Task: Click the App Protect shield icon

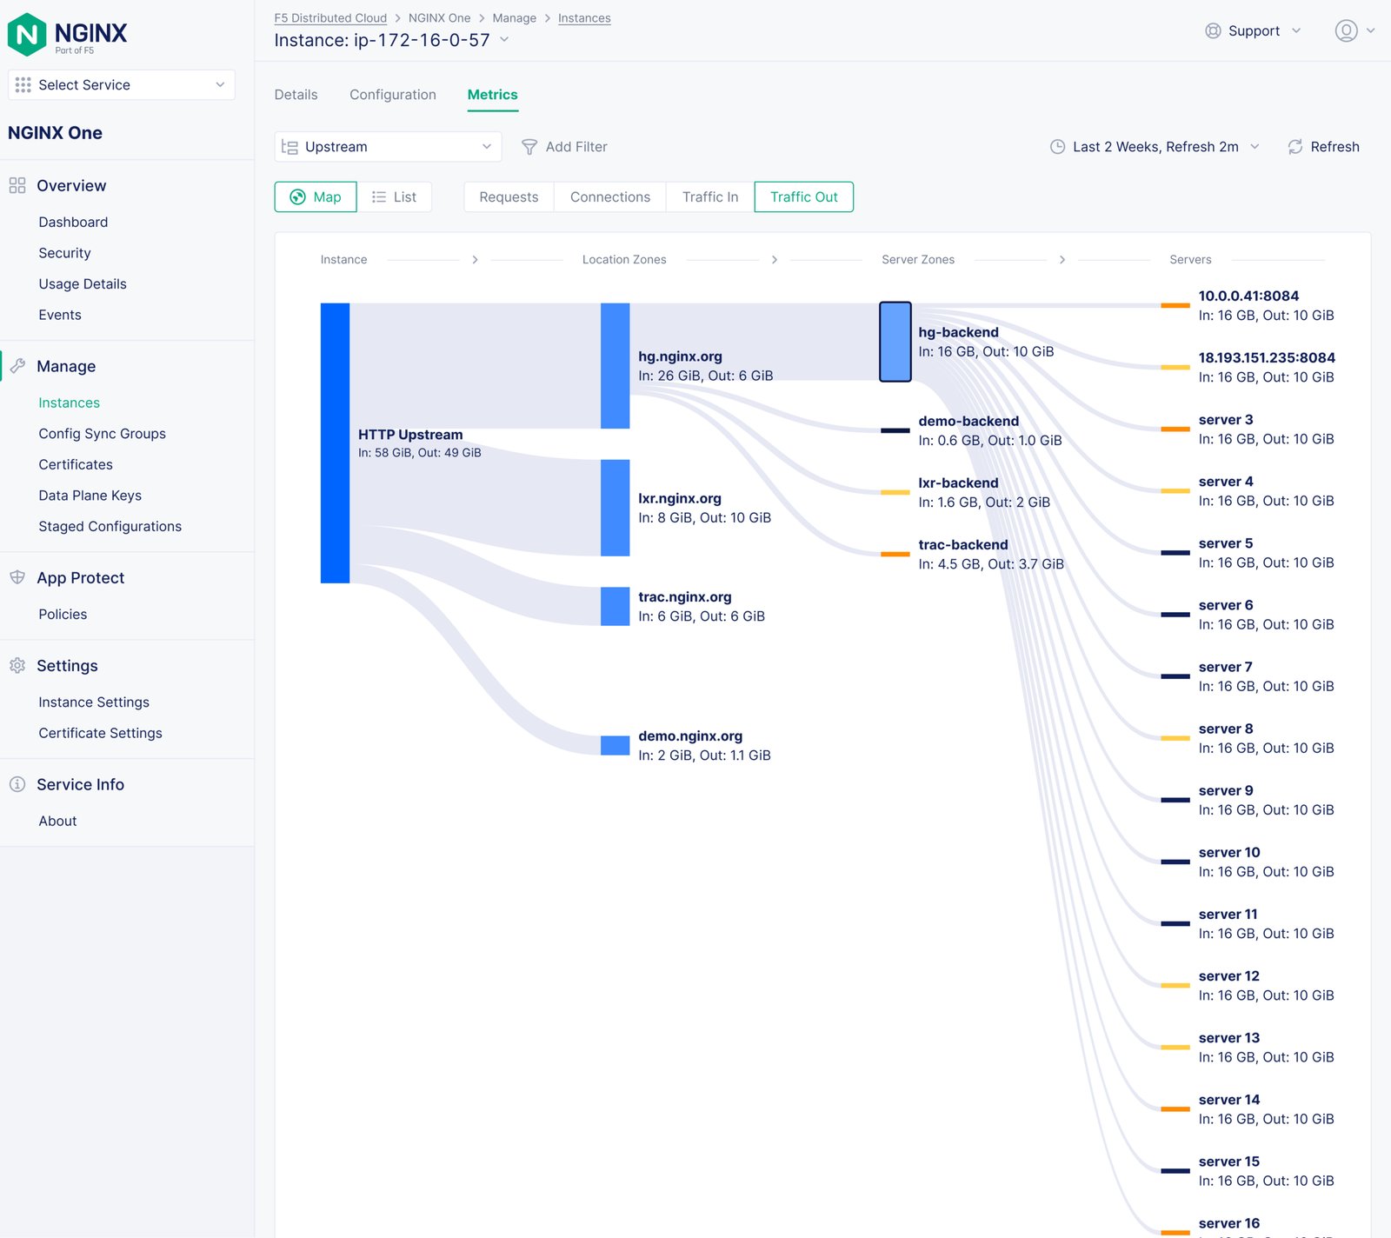Action: [17, 577]
